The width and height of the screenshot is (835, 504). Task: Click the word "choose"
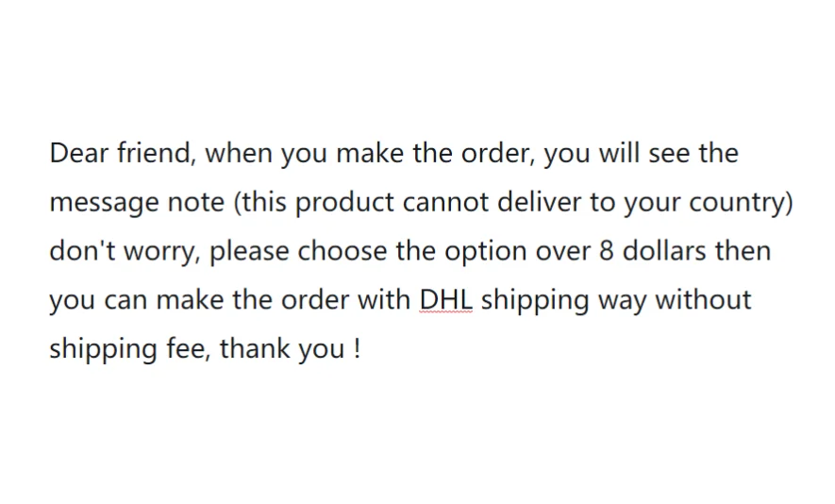341,251
